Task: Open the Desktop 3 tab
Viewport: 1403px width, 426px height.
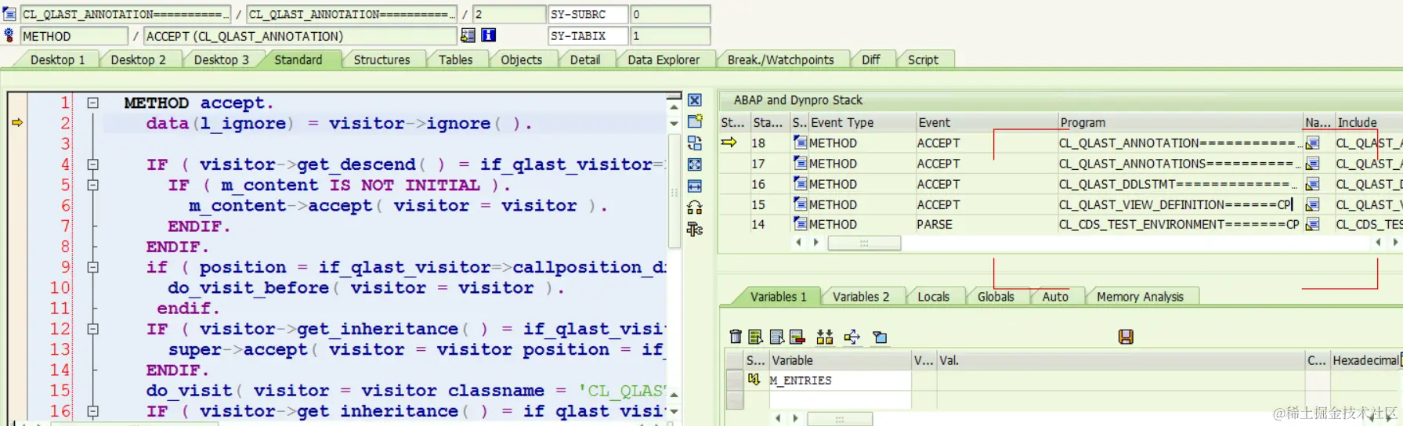Action: pyautogui.click(x=221, y=60)
